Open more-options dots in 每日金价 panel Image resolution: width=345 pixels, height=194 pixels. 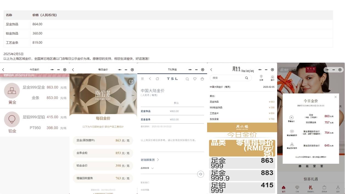point(120,70)
